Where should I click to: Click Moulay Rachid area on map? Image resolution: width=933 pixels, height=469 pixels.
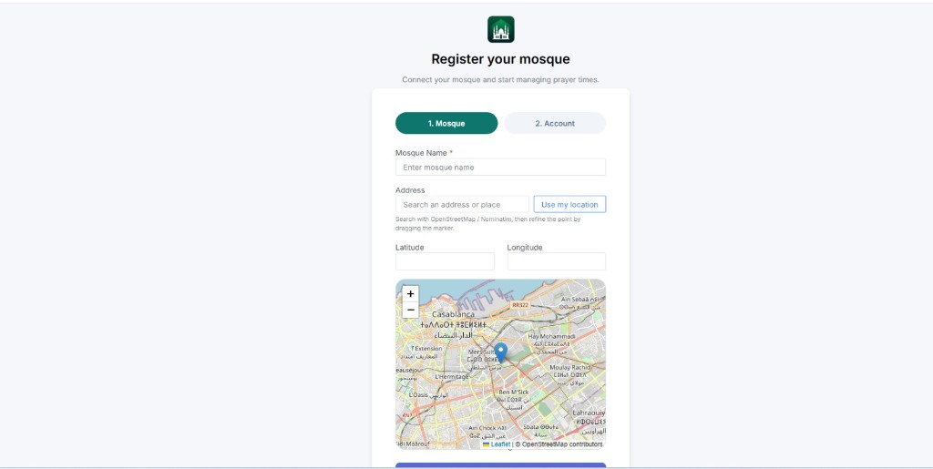coord(570,367)
